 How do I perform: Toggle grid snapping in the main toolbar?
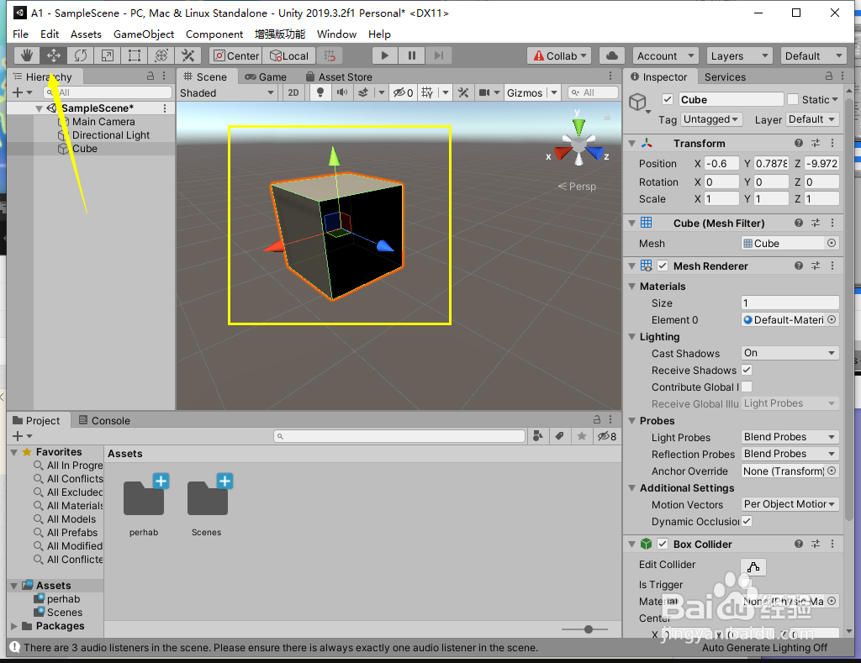330,55
